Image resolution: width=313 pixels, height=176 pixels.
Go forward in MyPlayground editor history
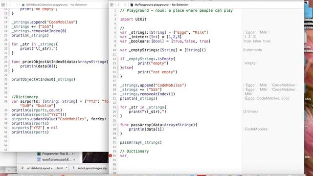click(125, 4)
